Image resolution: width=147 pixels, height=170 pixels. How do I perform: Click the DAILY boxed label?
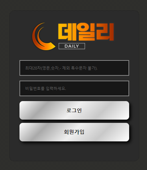(72, 46)
